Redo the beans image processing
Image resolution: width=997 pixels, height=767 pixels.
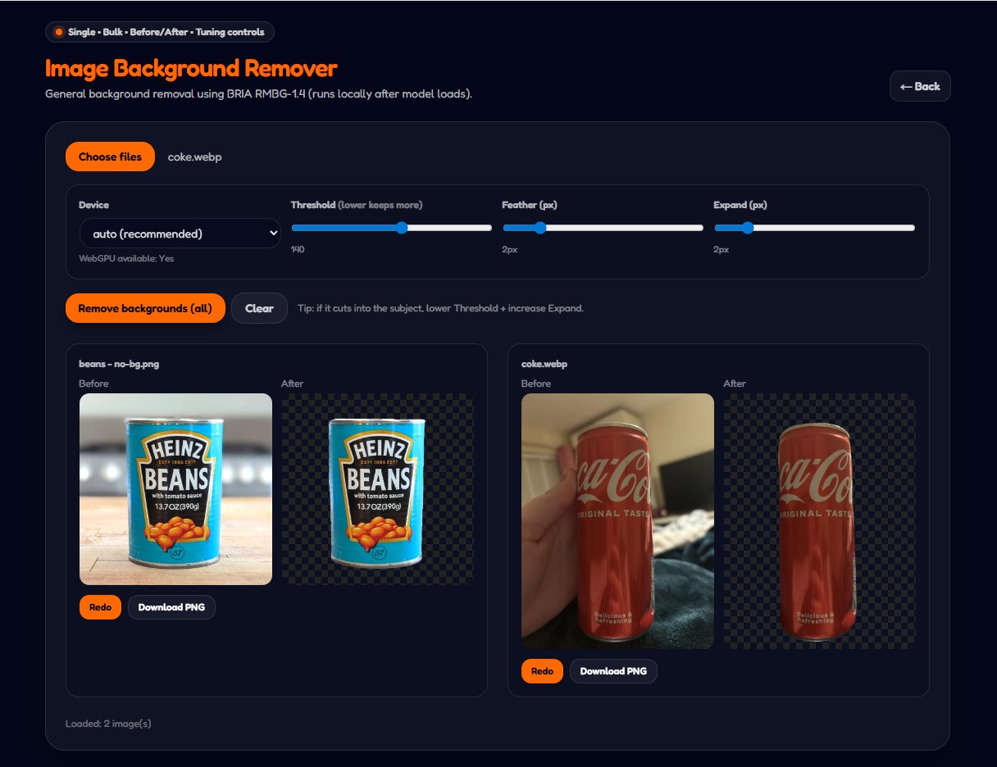click(100, 607)
